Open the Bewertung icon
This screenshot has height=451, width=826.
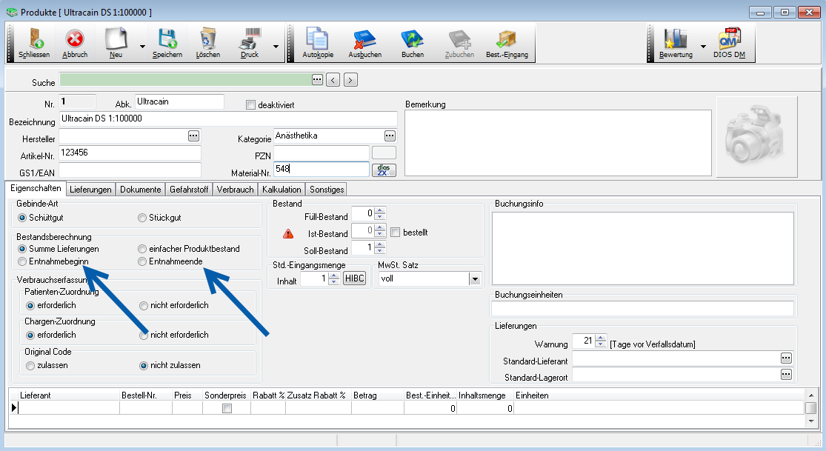(x=676, y=39)
